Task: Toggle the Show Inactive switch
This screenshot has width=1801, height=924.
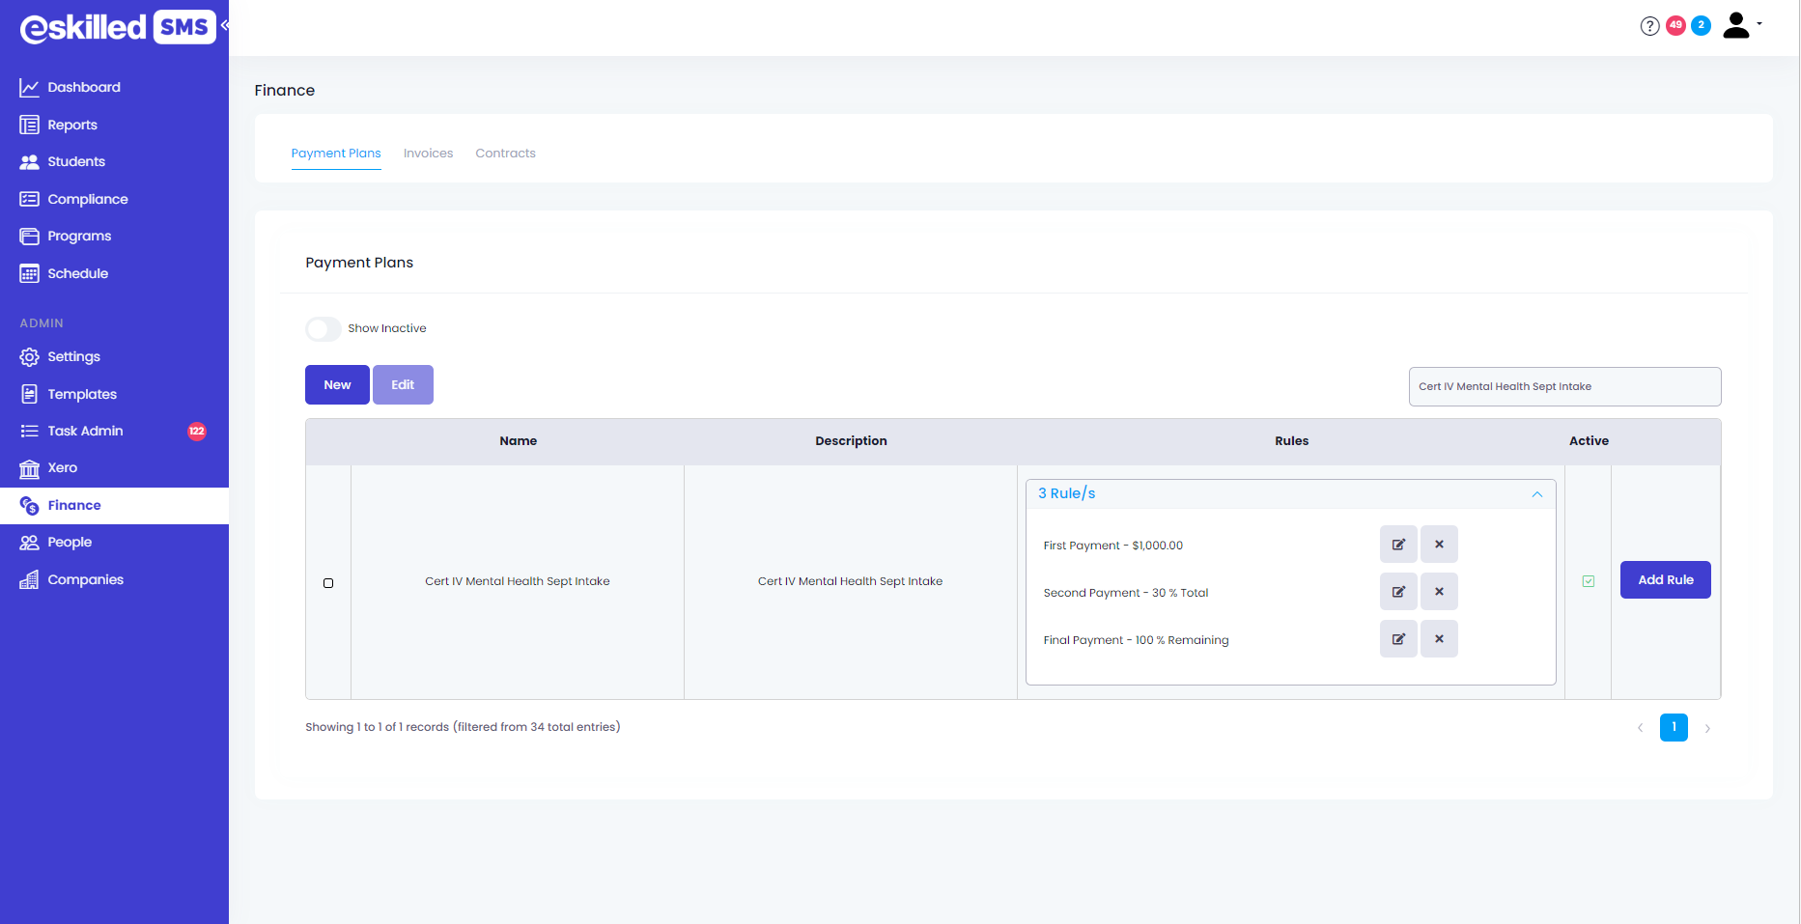Action: click(x=324, y=329)
